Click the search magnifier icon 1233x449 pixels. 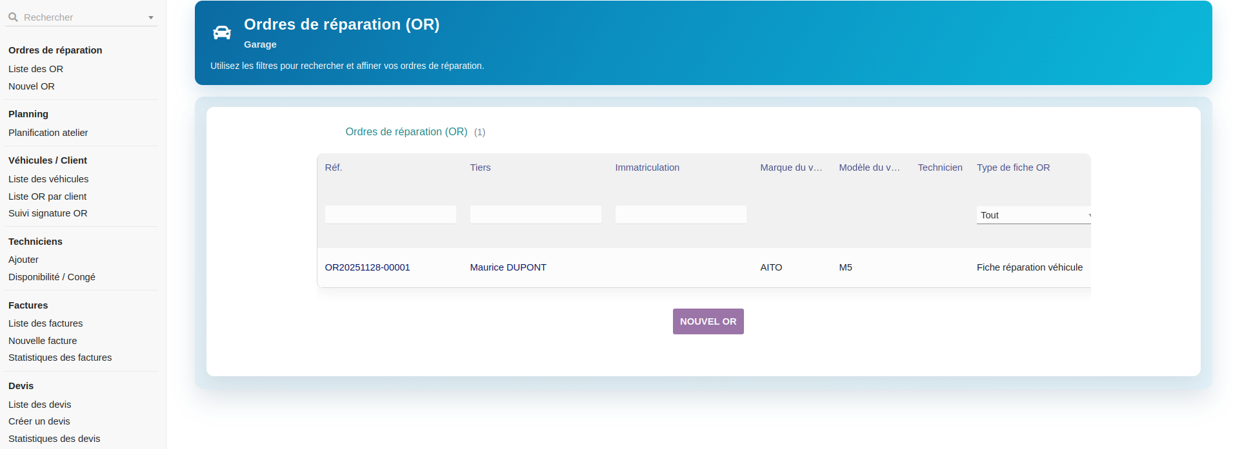tap(13, 17)
